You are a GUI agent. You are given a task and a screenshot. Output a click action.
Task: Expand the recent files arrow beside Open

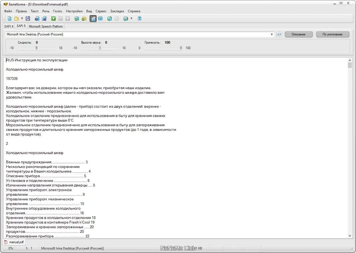point(22,19)
